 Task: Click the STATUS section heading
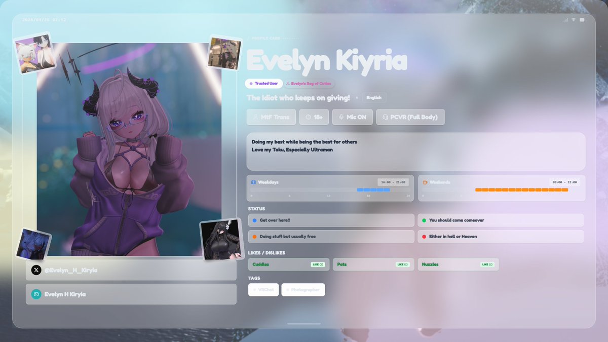coord(256,209)
